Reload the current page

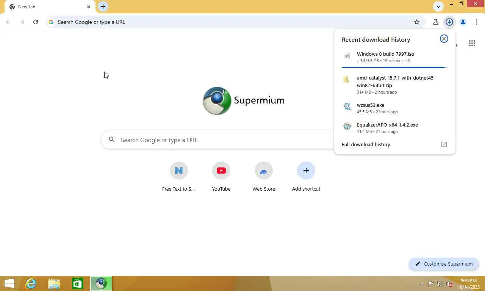click(36, 22)
